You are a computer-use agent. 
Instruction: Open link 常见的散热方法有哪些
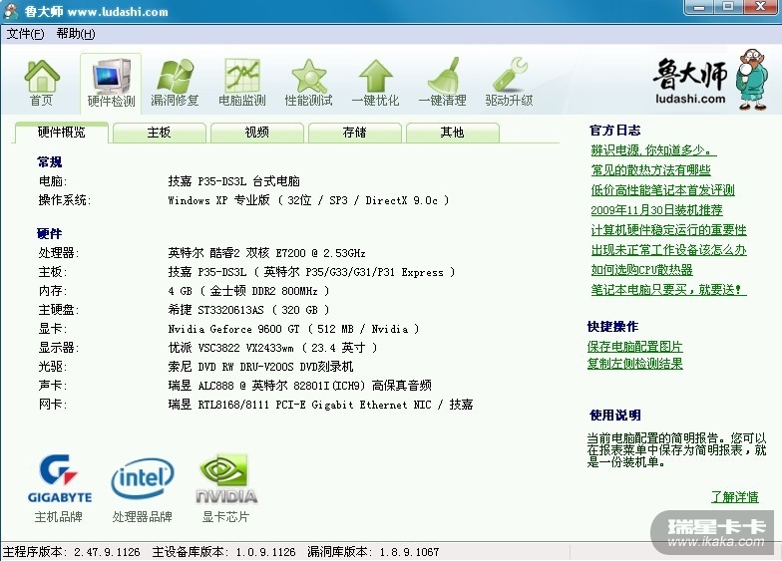coord(650,170)
